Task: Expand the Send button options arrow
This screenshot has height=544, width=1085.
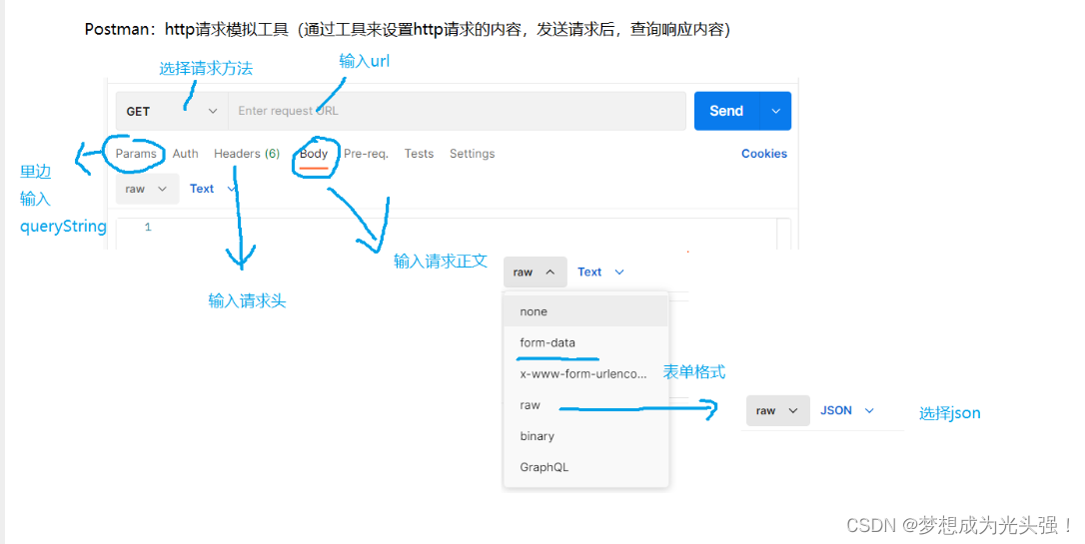Action: [775, 111]
